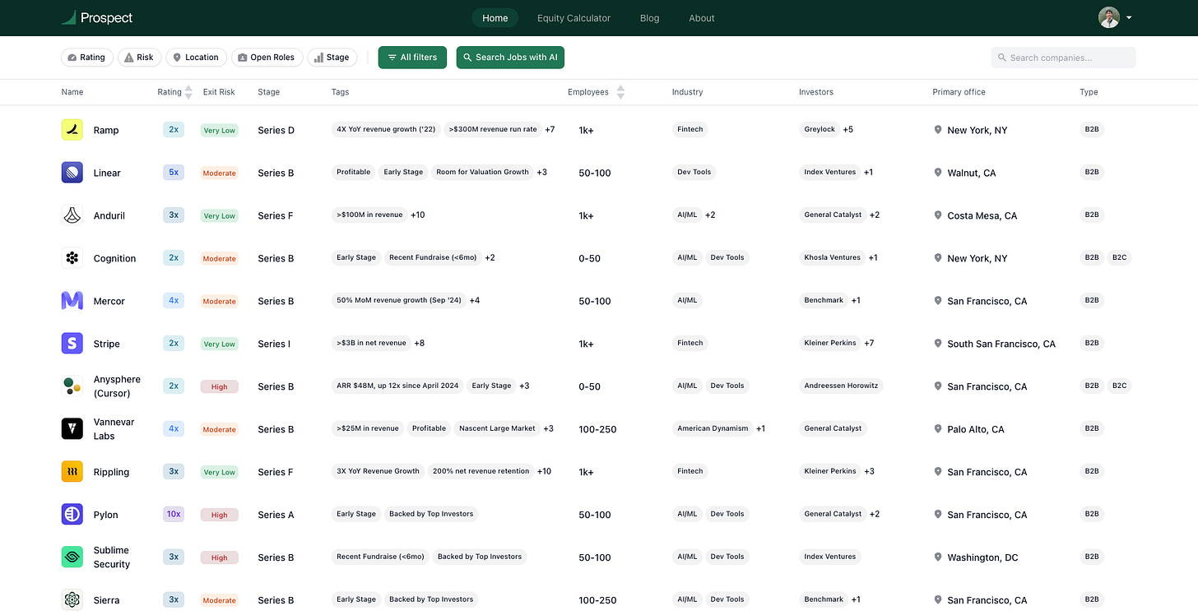Open the Blog page

649,18
